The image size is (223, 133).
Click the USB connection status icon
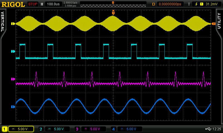coord(208,129)
